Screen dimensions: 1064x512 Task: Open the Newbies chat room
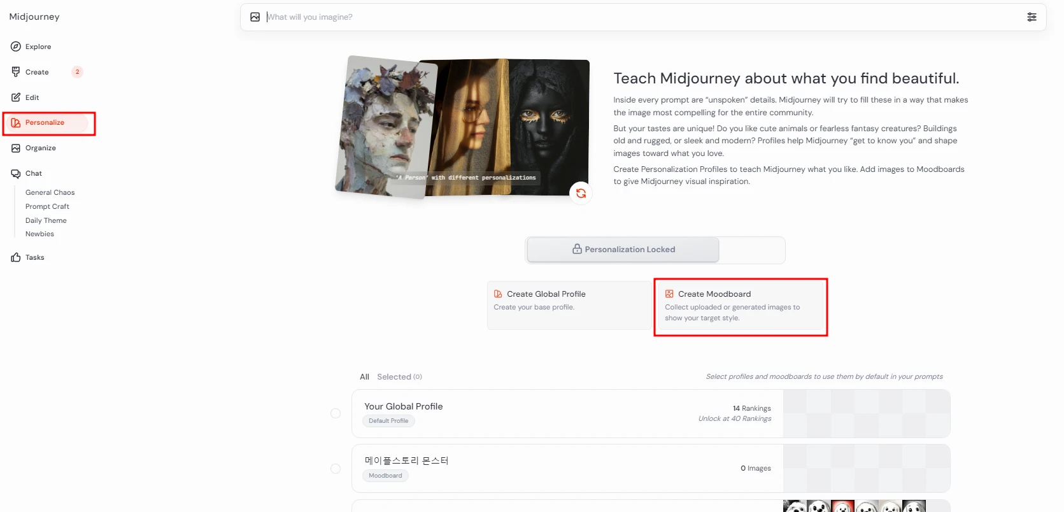[39, 234]
